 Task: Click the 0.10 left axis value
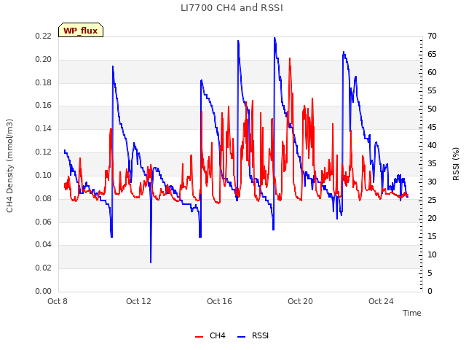point(44,175)
